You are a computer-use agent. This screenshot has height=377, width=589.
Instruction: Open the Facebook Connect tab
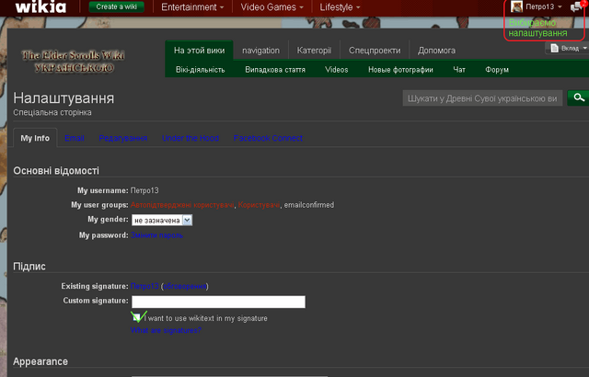coord(268,138)
